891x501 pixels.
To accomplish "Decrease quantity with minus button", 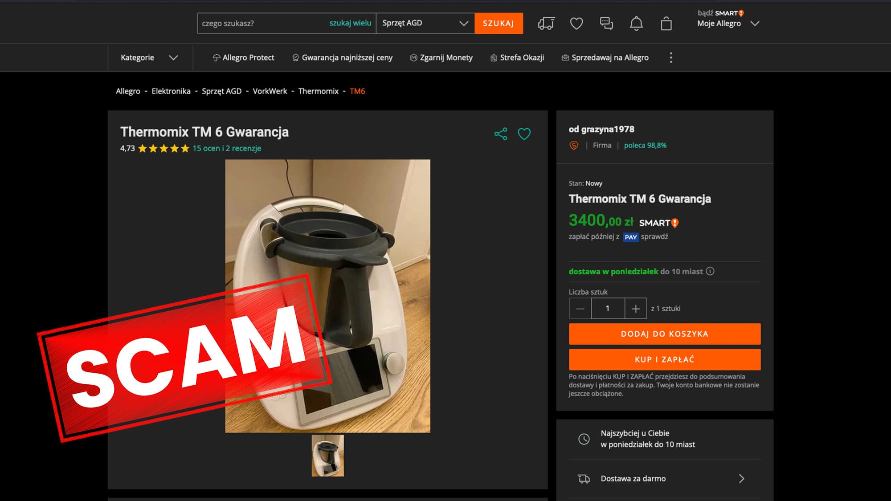I will 580,309.
